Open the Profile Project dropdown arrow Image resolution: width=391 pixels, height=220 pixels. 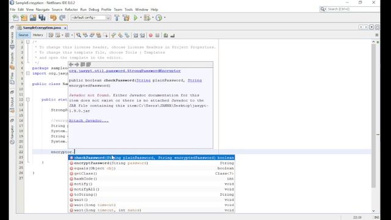pyautogui.click(x=164, y=18)
